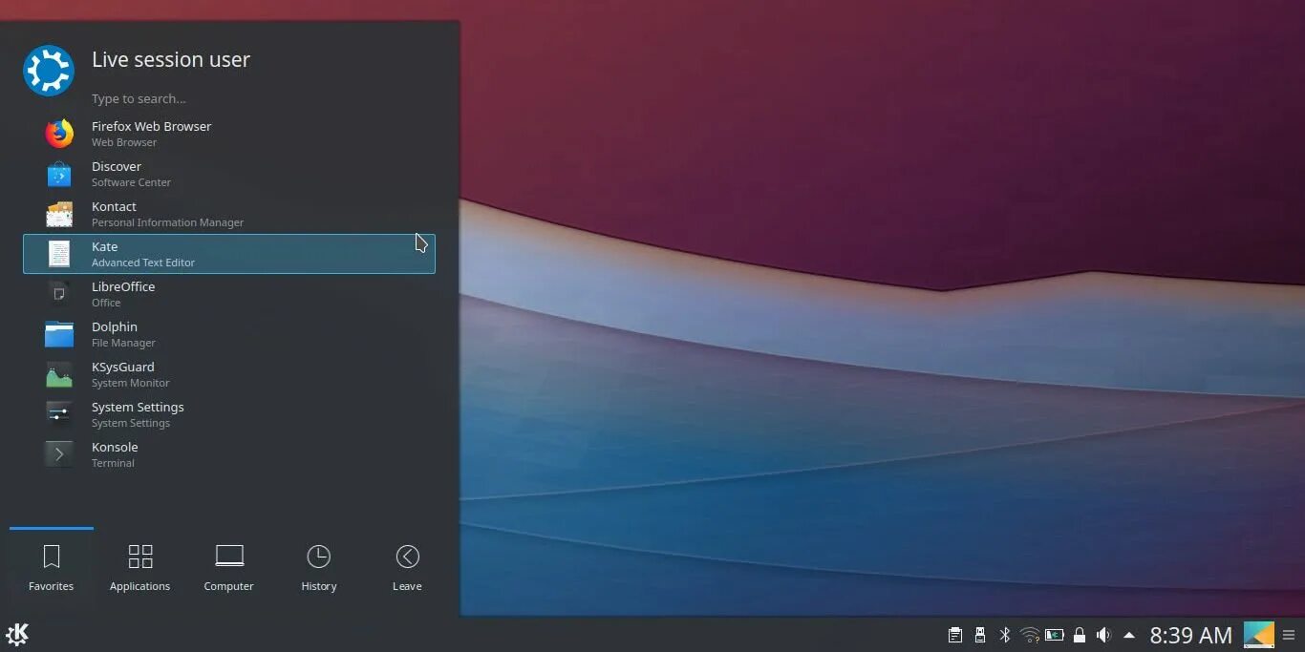
Task: Click the 'Web Browser' subtitle text
Action: coord(124,142)
